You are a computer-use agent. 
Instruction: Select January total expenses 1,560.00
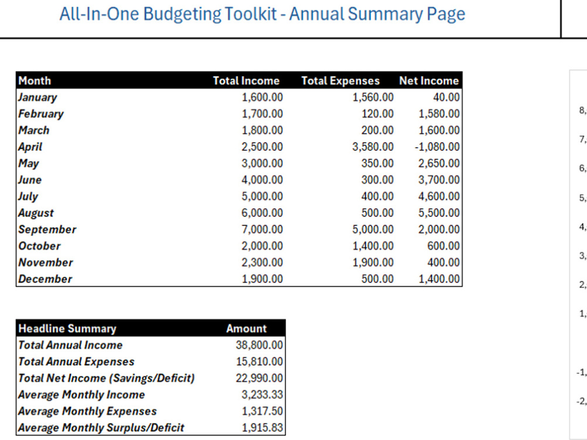[x=373, y=97]
